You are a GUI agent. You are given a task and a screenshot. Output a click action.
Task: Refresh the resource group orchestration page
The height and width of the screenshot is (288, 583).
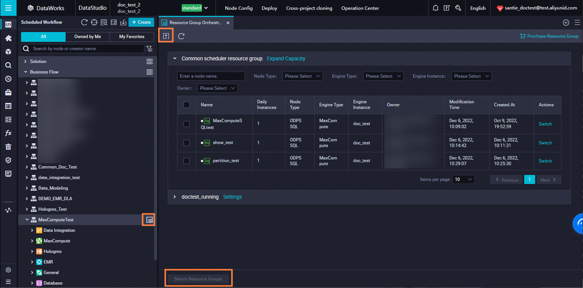(181, 36)
